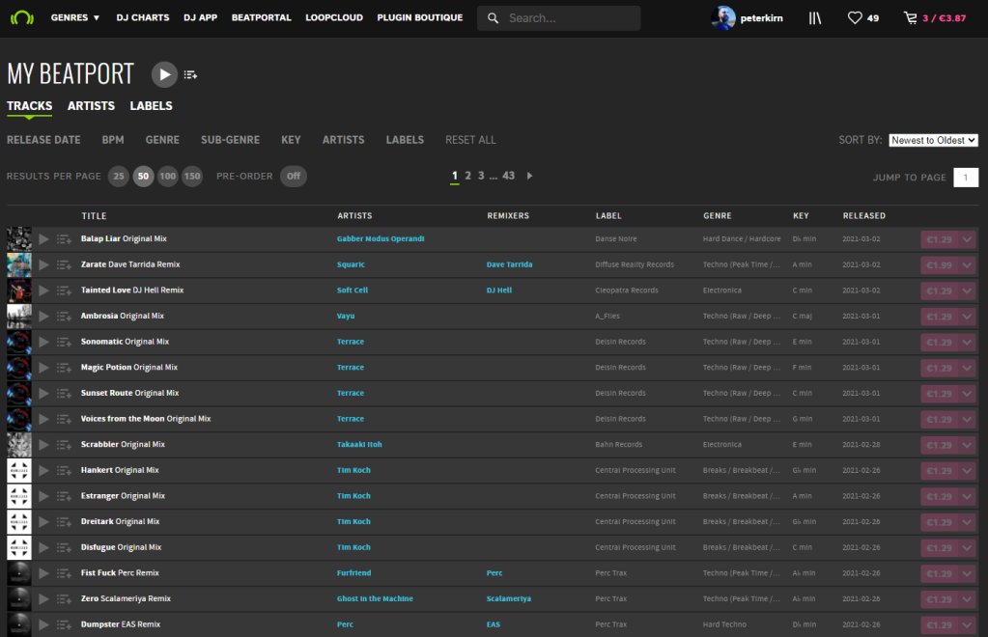
Task: Play all My Beatport tracks
Action: 164,74
